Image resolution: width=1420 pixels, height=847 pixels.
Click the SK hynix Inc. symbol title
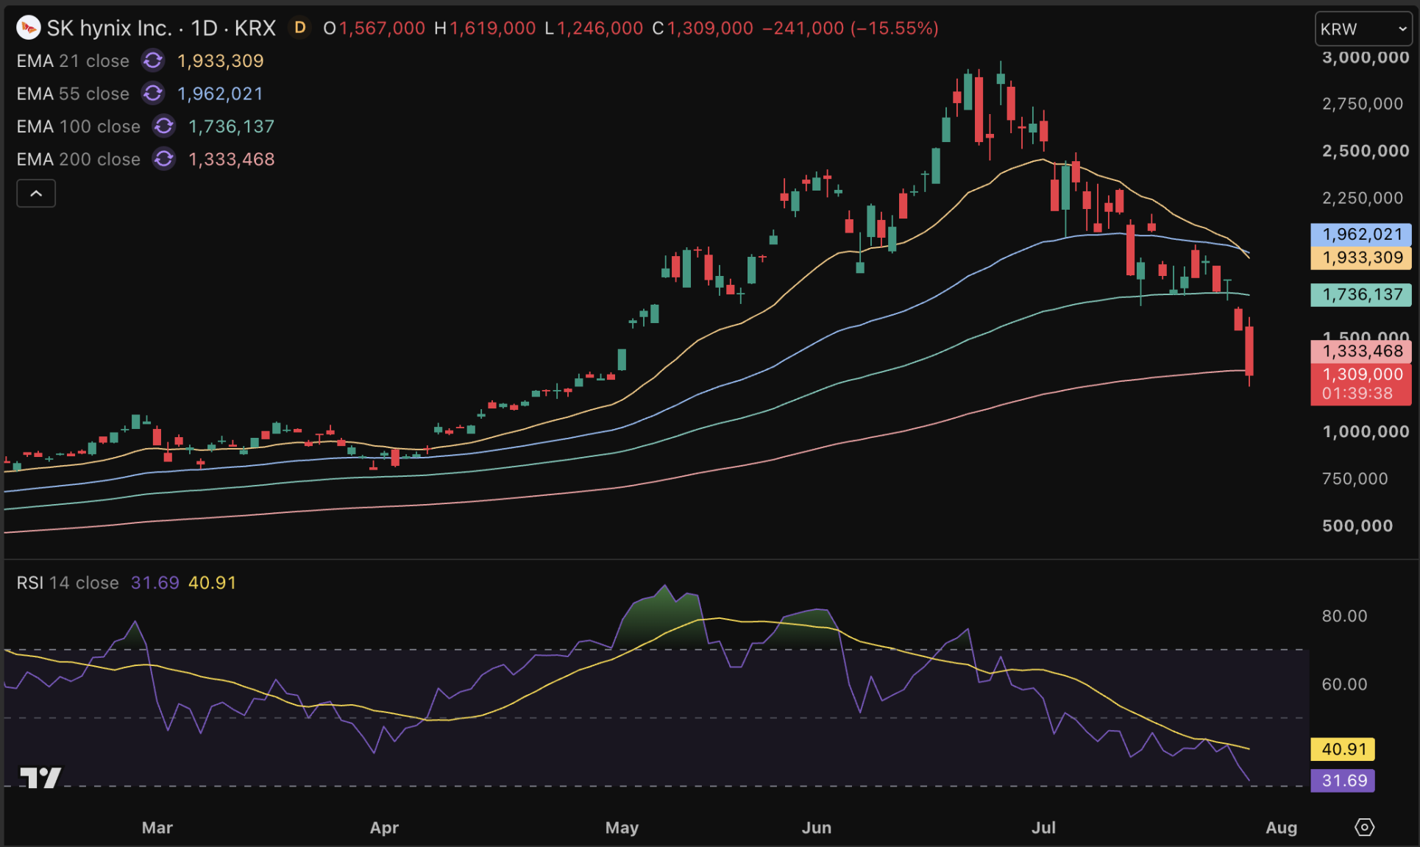[109, 28]
